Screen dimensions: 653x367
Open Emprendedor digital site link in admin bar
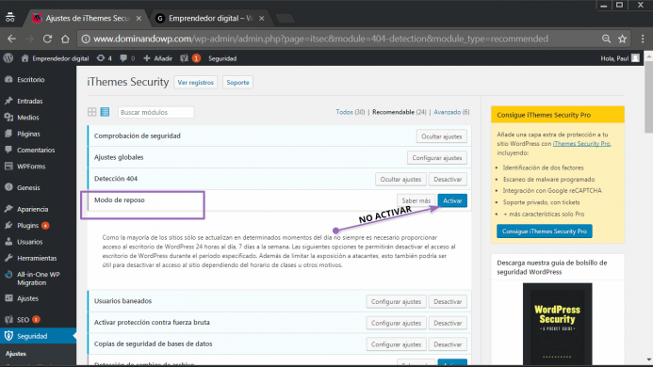click(x=55, y=58)
